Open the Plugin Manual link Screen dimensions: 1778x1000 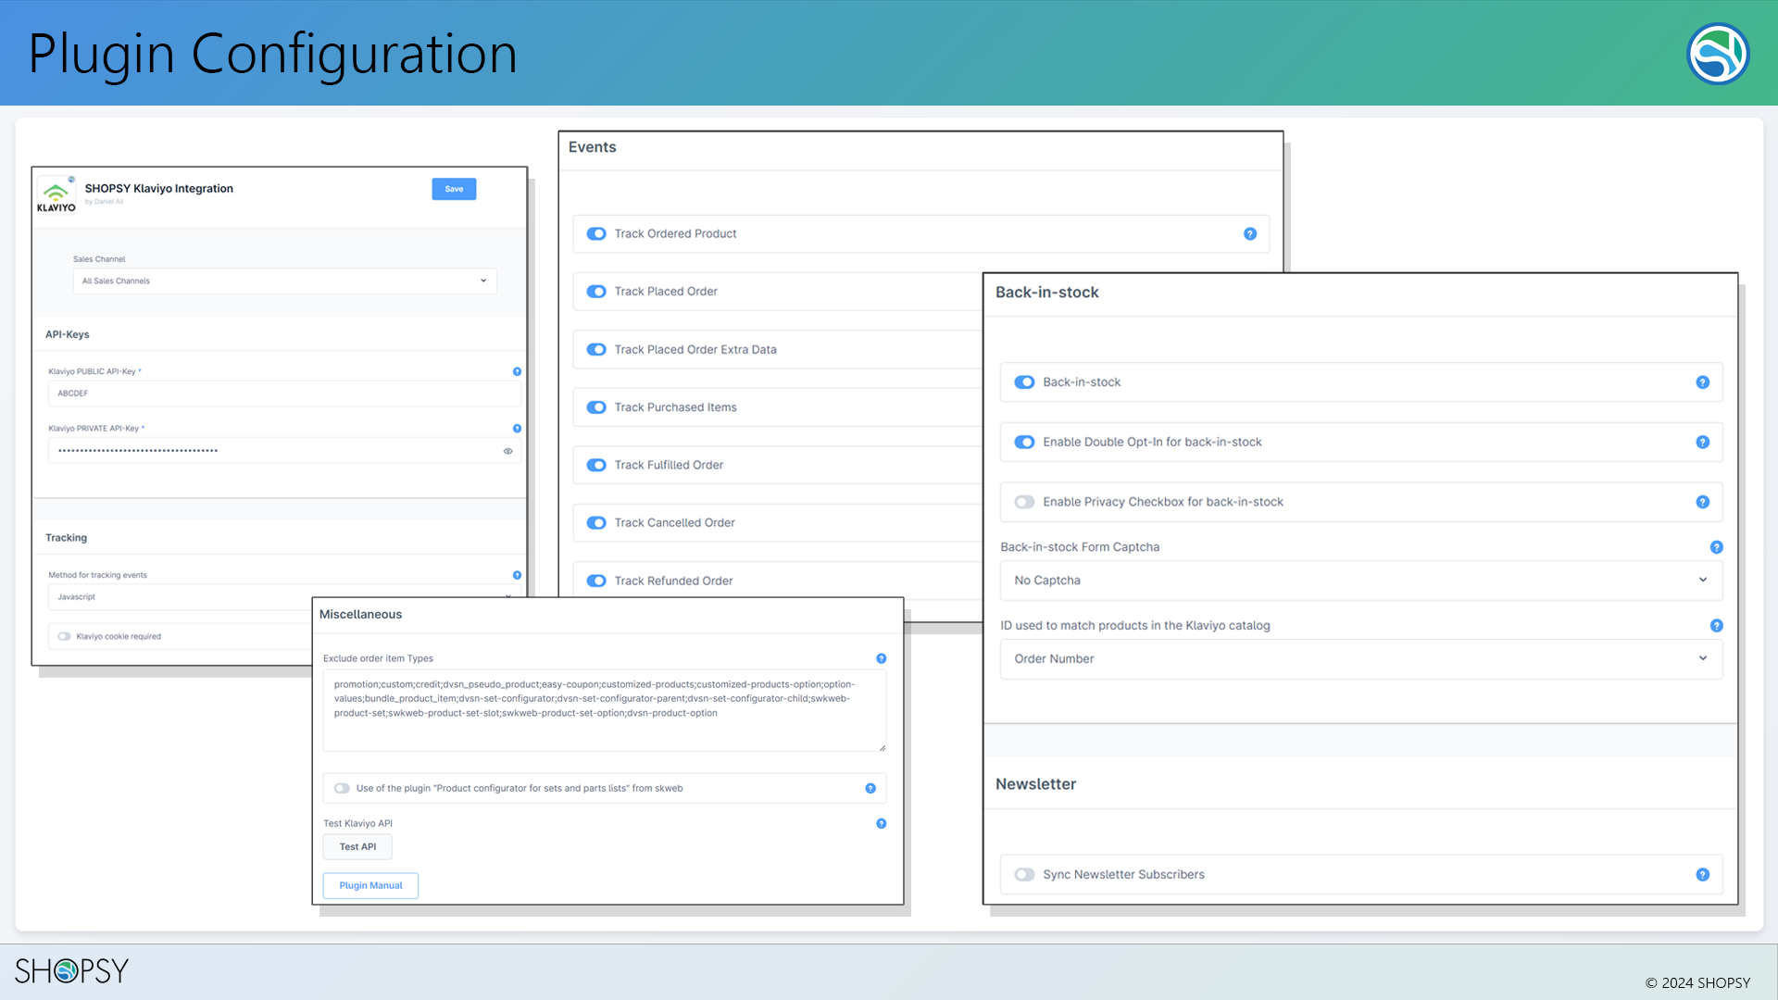coord(370,886)
